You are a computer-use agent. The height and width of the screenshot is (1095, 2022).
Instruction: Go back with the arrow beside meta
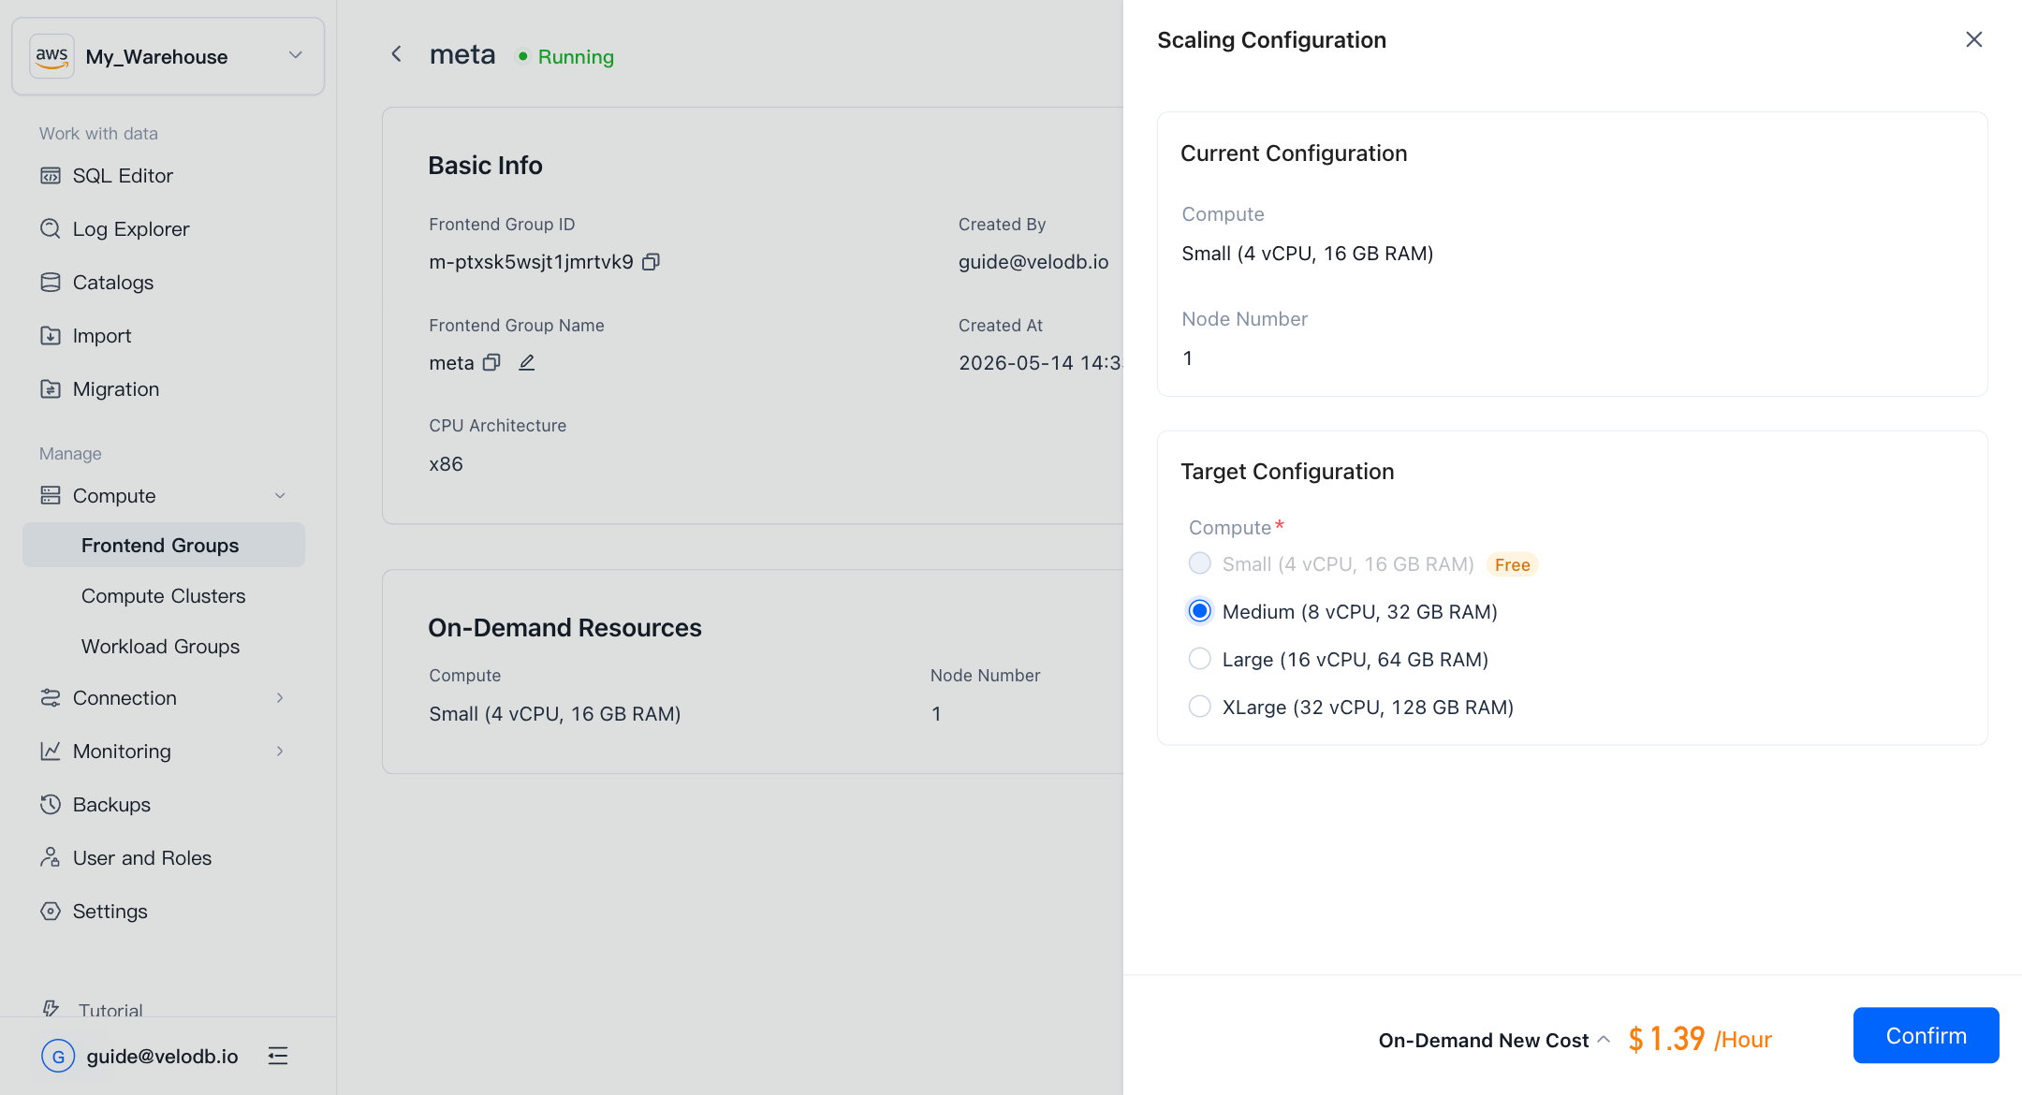397,55
